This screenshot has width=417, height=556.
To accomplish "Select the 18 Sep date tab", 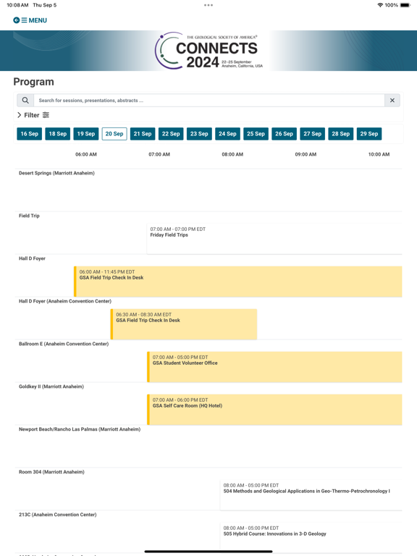I will click(58, 134).
